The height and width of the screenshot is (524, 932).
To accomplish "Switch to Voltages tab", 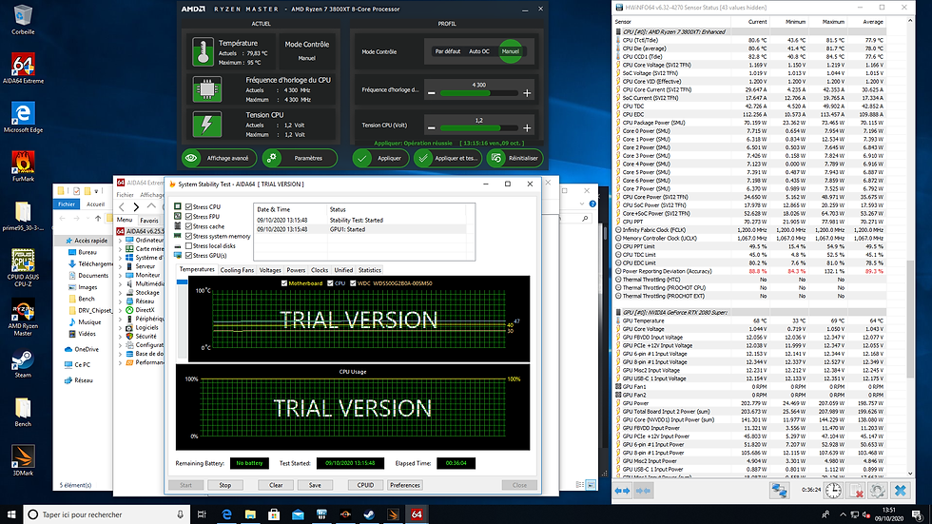I will 270,270.
